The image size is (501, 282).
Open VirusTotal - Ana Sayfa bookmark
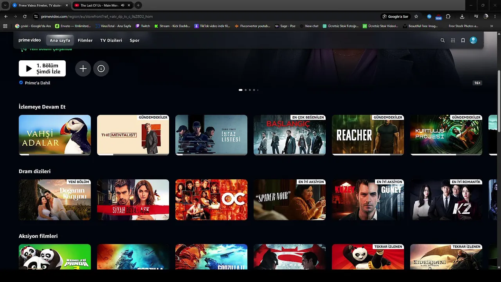tap(113, 26)
